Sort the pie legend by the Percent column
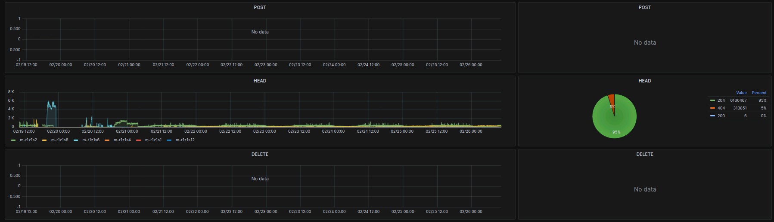This screenshot has height=222, width=774. 759,93
